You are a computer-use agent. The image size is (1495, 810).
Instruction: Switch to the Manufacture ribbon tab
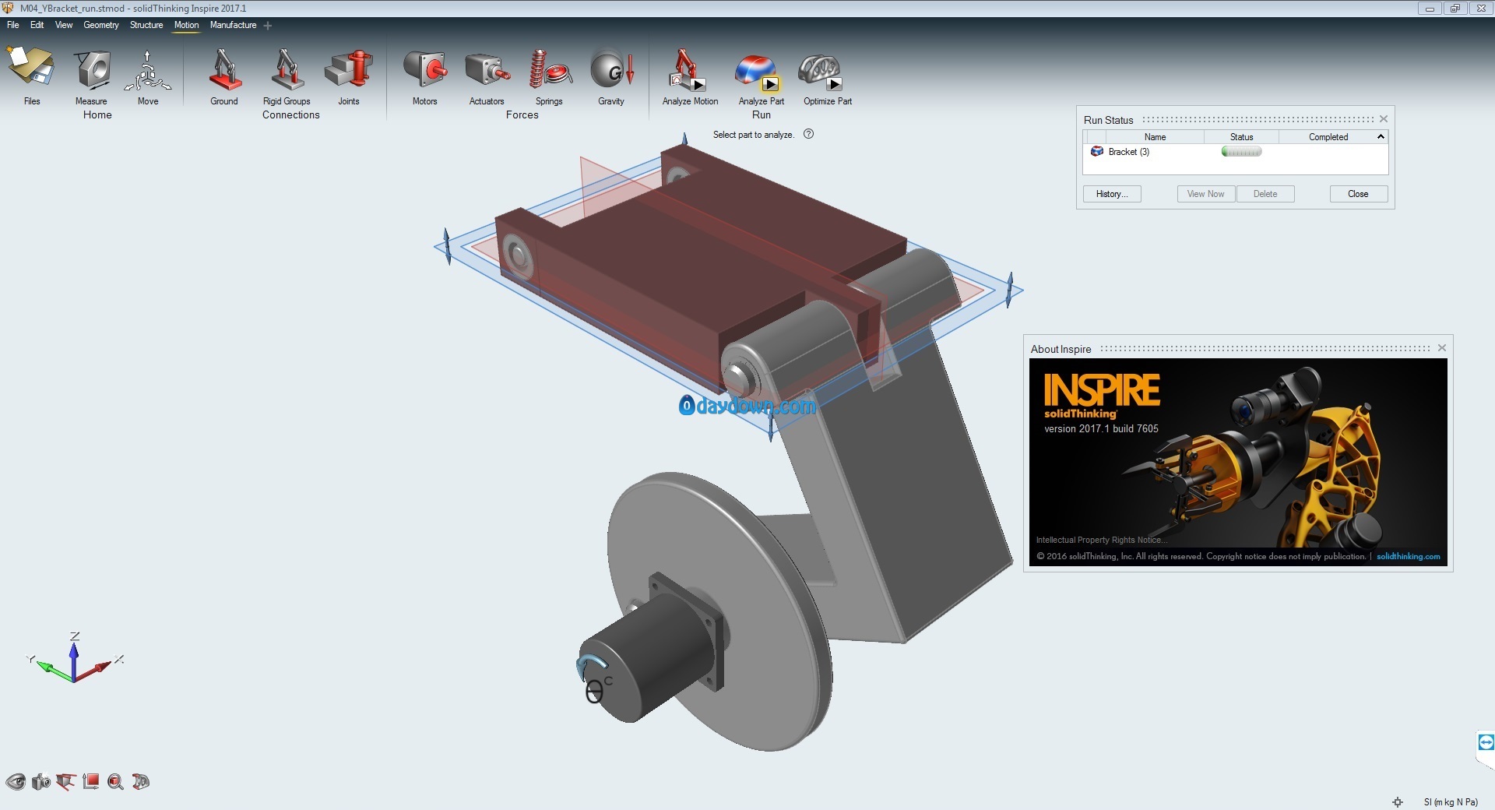233,25
